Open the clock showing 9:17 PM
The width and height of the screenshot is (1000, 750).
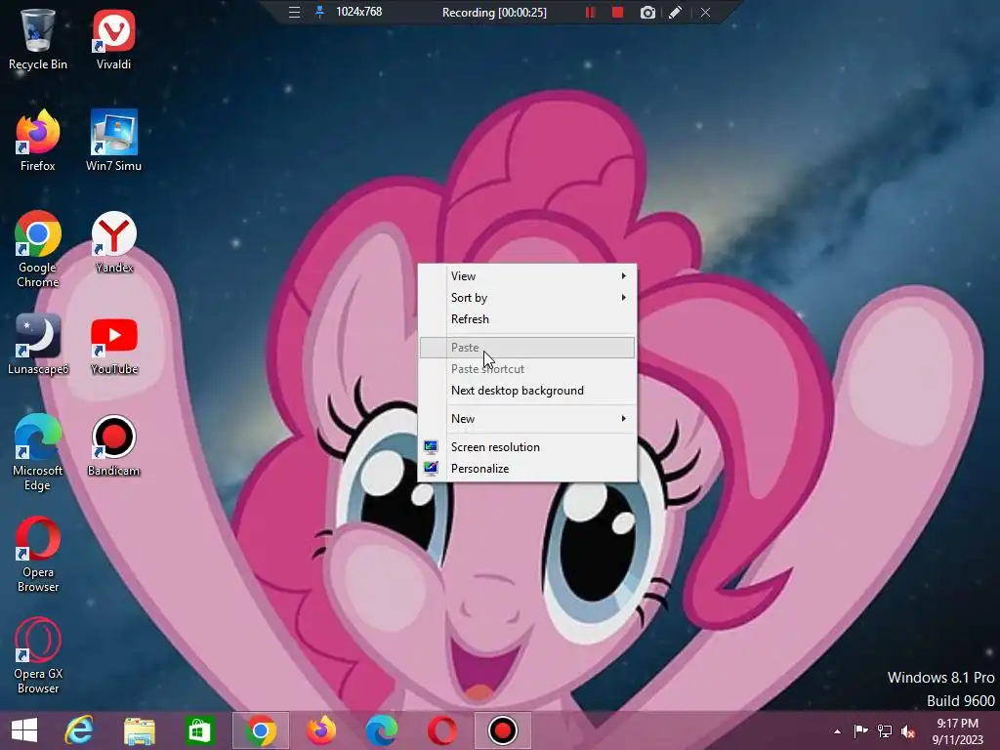957,730
